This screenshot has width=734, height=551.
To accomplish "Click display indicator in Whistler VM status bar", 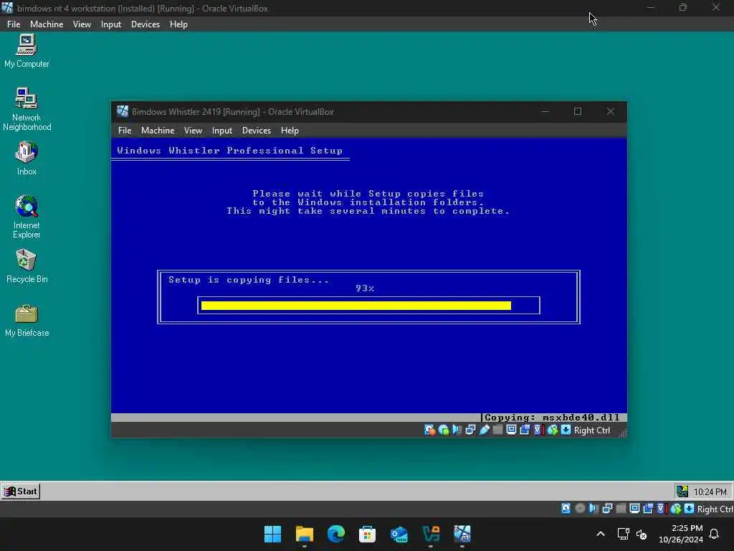I will (511, 430).
